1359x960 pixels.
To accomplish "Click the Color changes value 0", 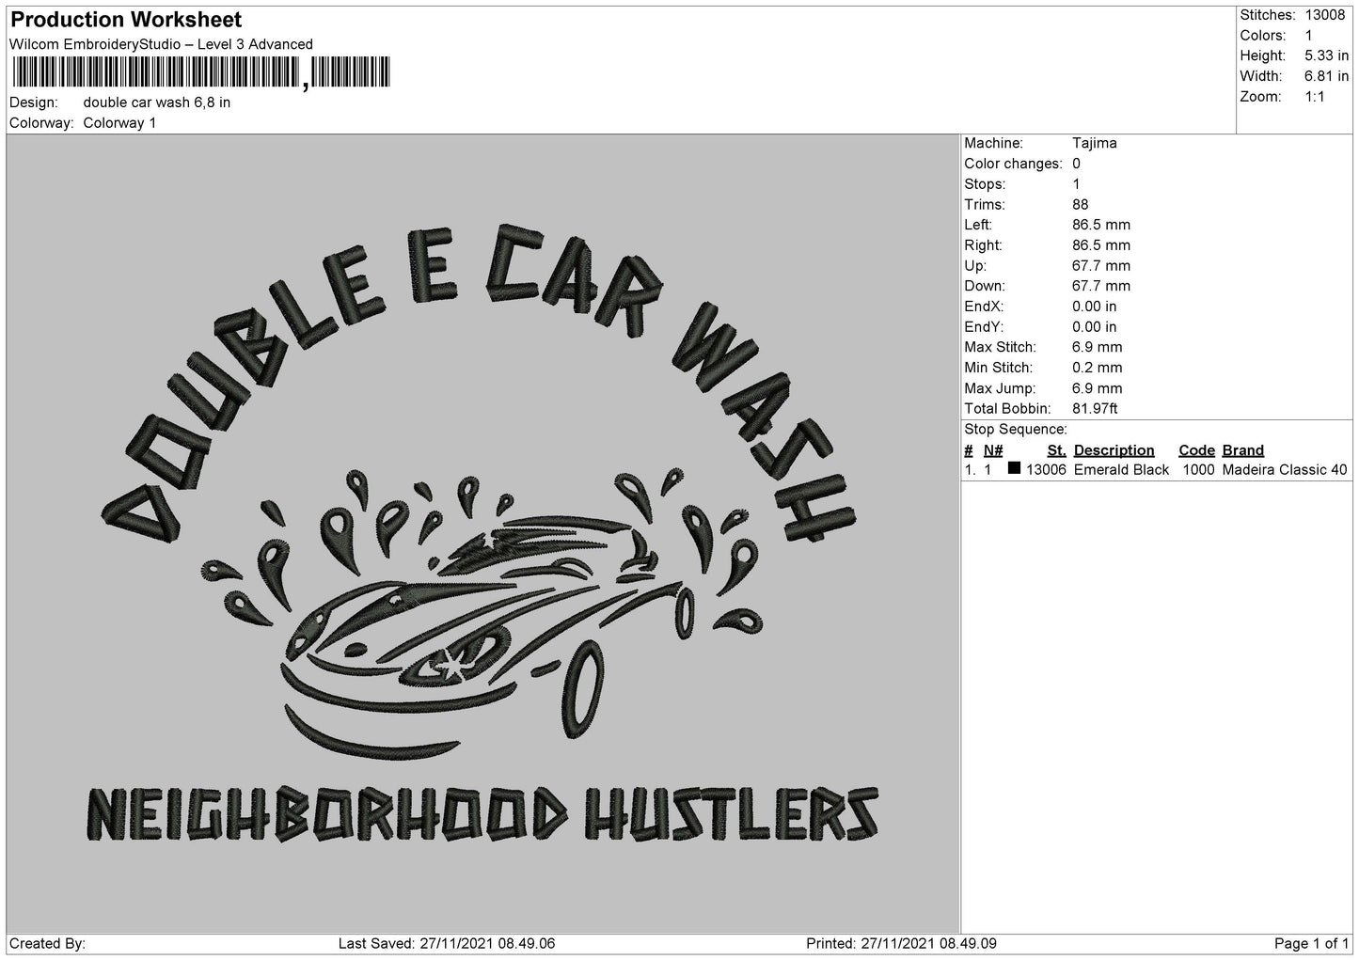I will click(x=1077, y=164).
